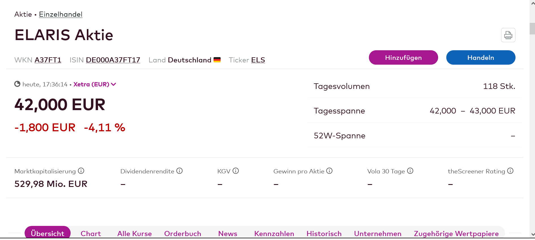Follow the Einzelhandel breadcrumb link
The image size is (535, 240).
61,14
